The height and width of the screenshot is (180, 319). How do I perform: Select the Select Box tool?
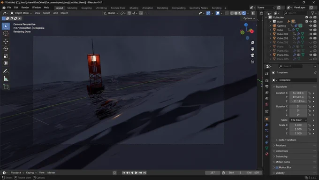point(6,26)
